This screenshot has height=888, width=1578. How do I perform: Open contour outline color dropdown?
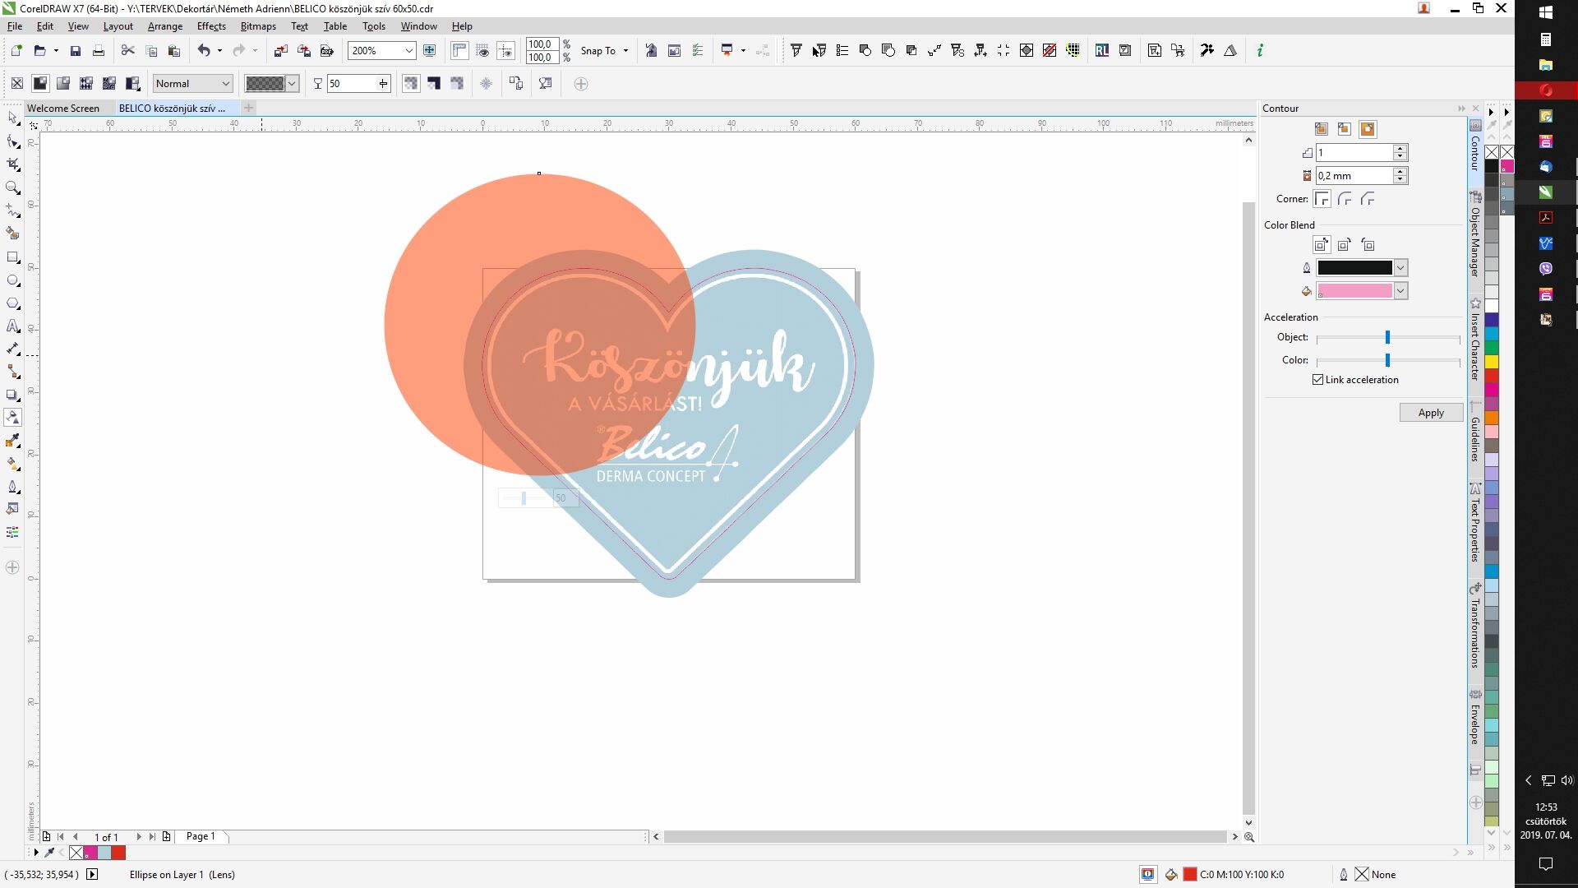(x=1400, y=268)
